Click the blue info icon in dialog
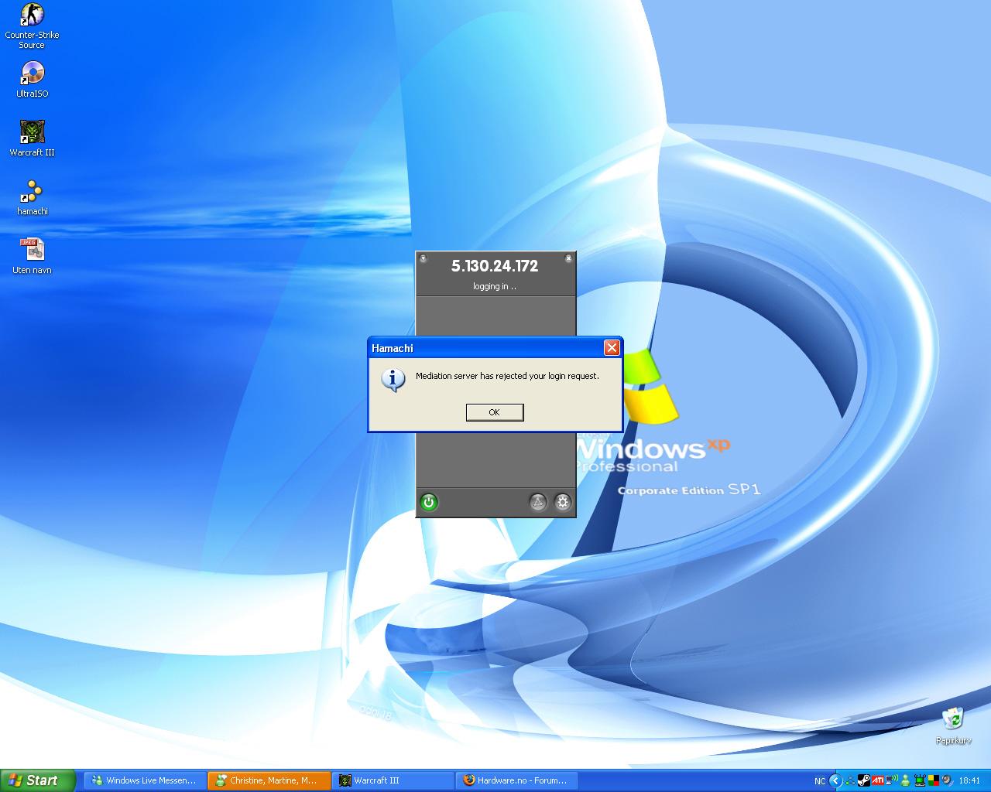Image resolution: width=991 pixels, height=792 pixels. (393, 379)
